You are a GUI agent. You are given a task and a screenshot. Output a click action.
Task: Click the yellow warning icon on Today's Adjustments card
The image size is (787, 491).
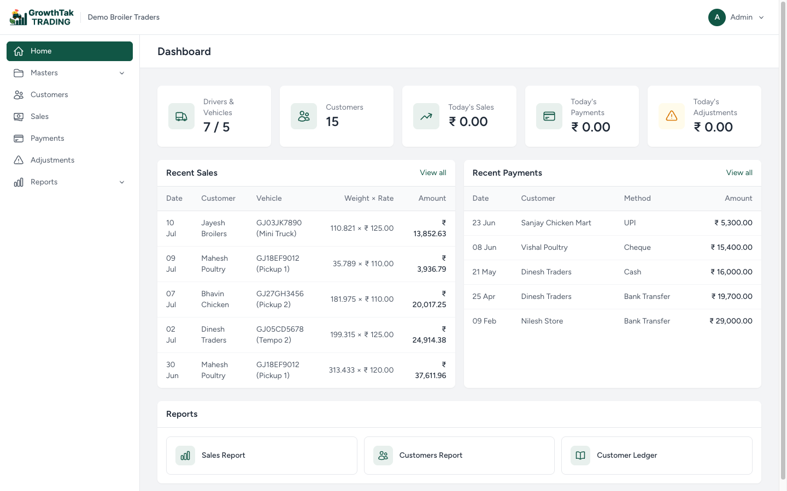672,116
